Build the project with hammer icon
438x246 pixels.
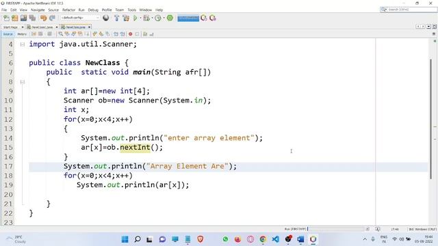click(117, 18)
